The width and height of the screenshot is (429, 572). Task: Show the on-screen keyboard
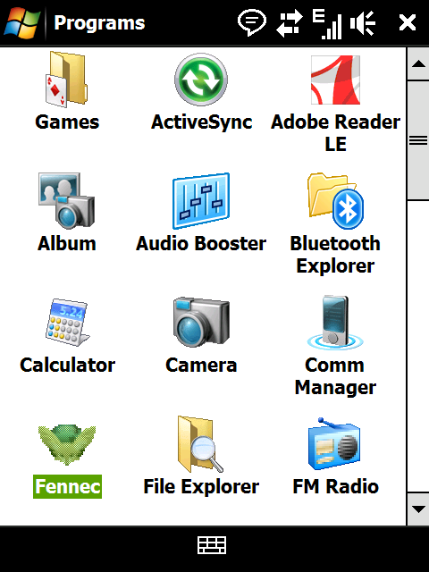coord(212,545)
